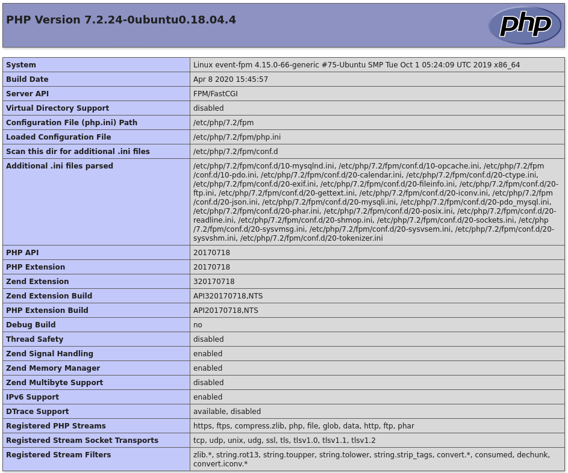Select the PHP Extension label
Viewport: 568px width, 473px height.
[36, 267]
